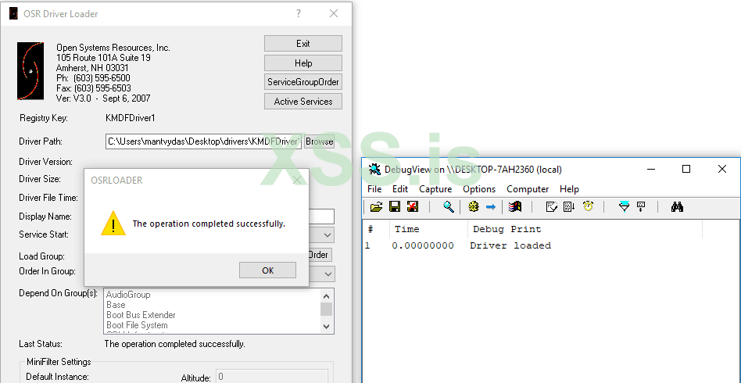Screen dimensions: 741x383
Task: Click the OSR spiral logo image
Action: click(x=30, y=71)
